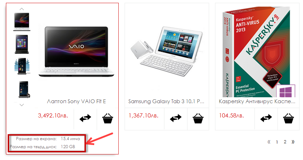Click down chevron below laptop thumbnails
303x160 pixels.
point(22,105)
